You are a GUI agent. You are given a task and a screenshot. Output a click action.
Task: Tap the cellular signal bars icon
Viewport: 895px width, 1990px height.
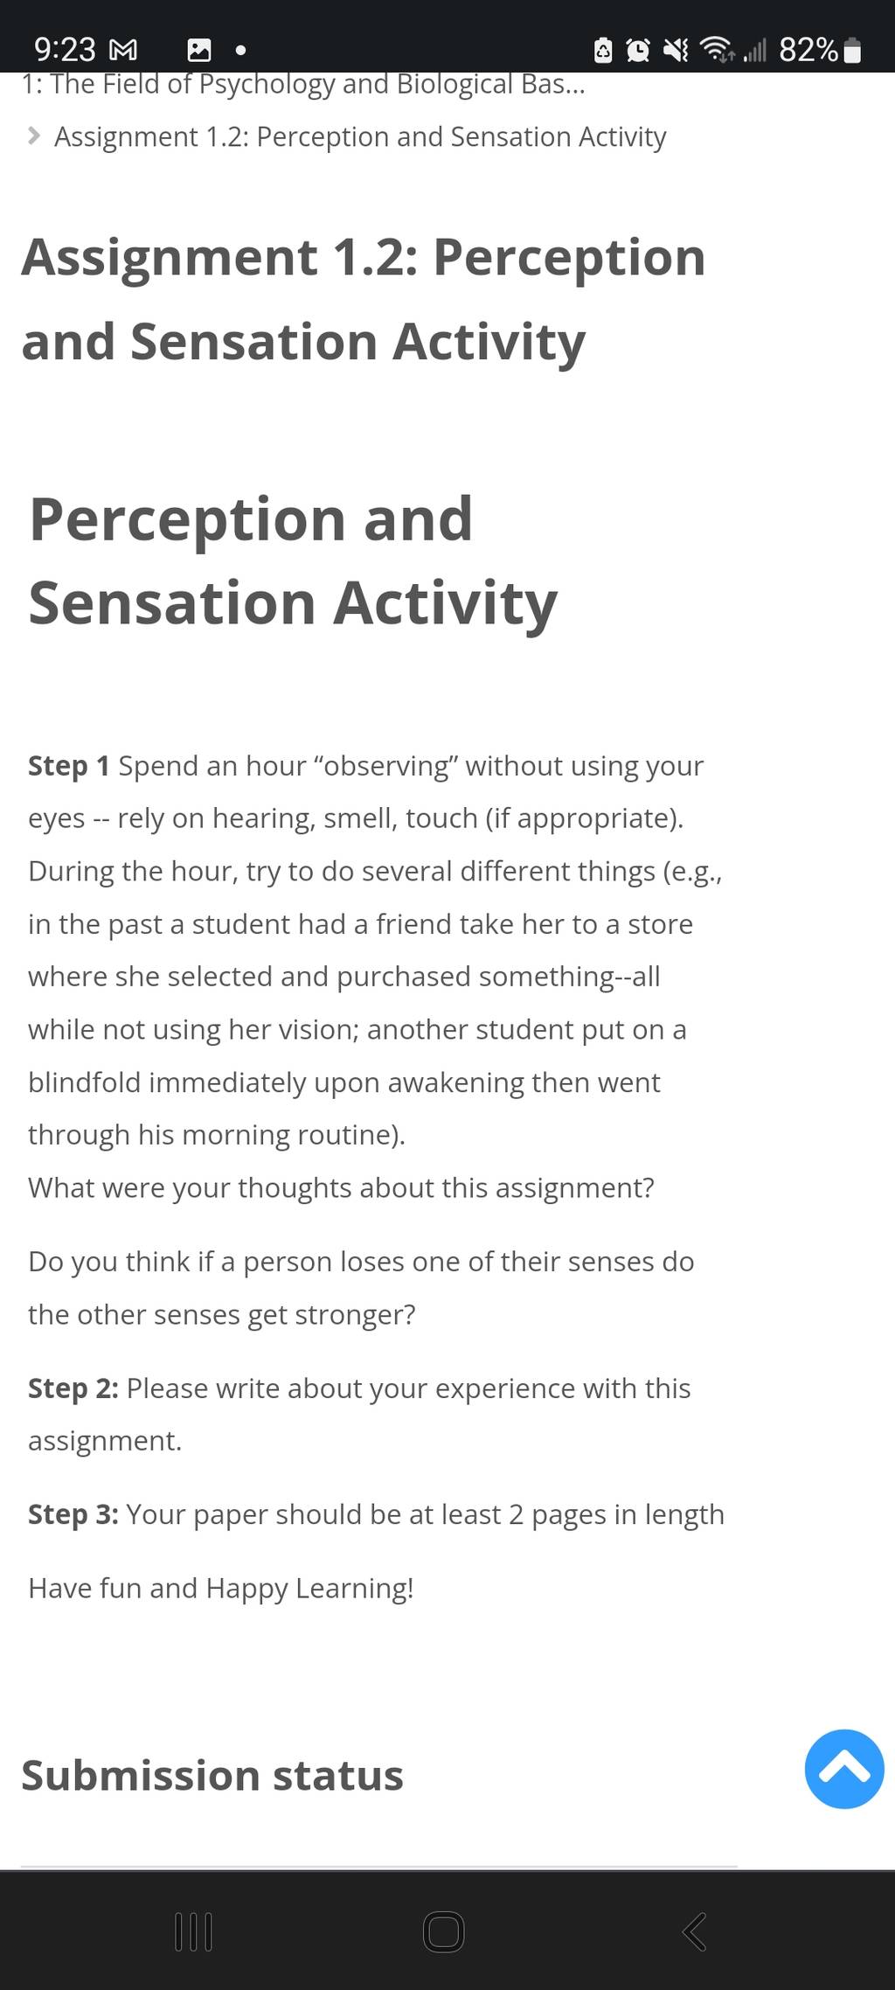tap(754, 51)
